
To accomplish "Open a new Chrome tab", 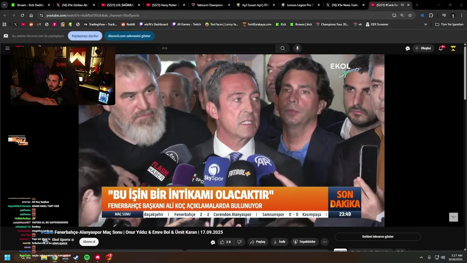I will point(417,5).
